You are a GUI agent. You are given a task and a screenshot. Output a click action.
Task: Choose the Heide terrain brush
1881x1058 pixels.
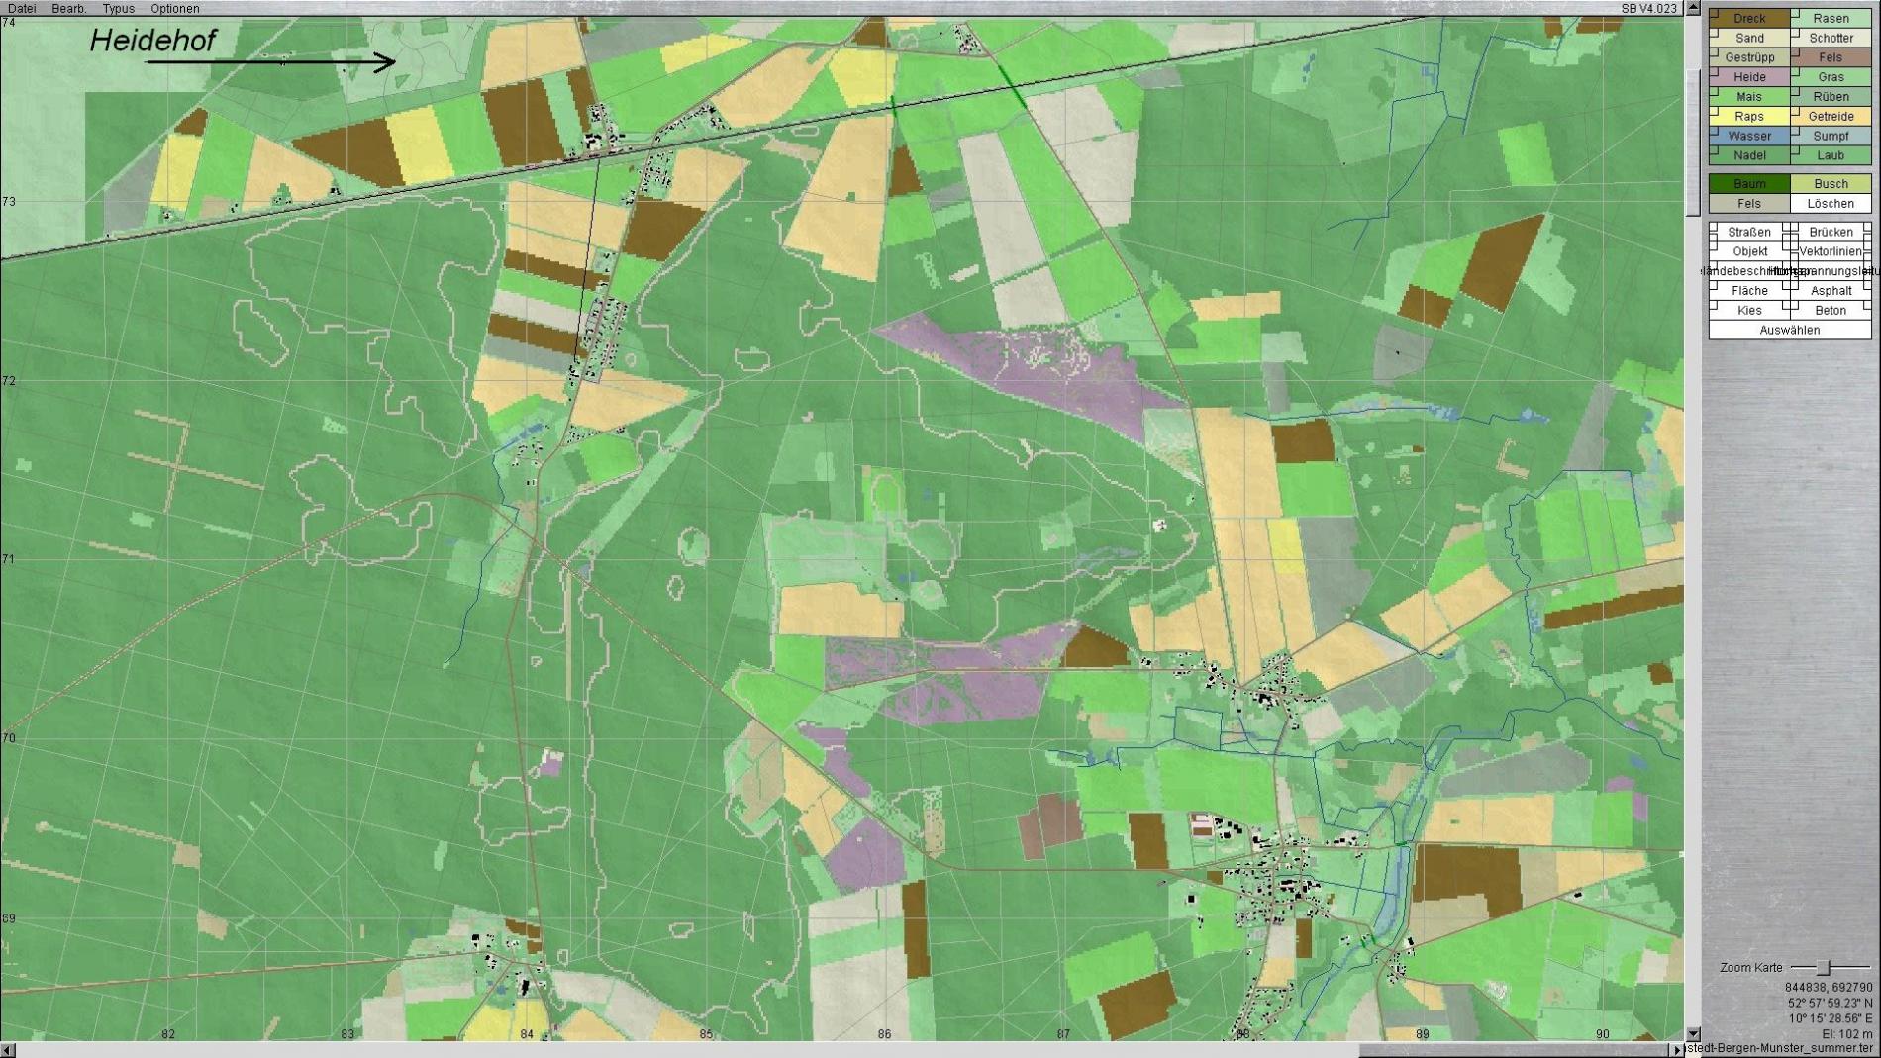coord(1749,77)
